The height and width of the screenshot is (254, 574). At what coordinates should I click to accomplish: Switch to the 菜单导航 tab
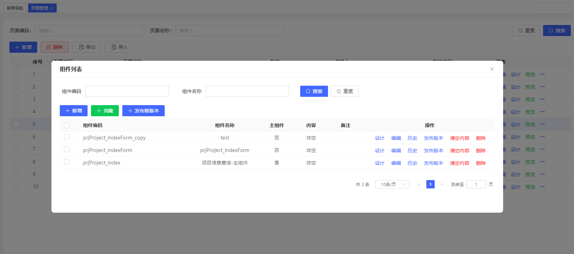pos(15,8)
